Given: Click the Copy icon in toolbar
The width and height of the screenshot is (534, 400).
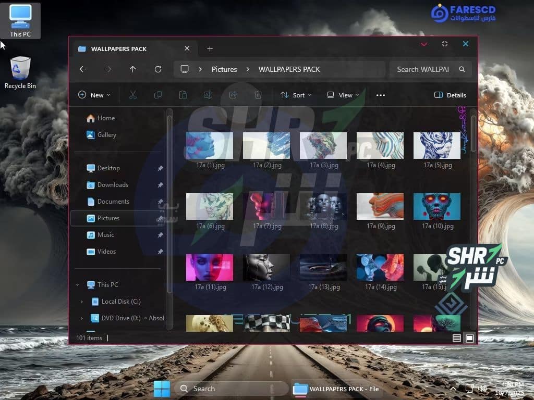Looking at the screenshot, I should (157, 95).
